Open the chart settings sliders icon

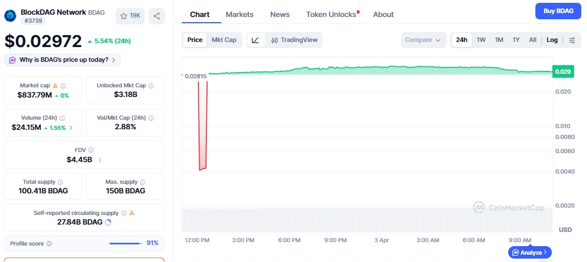click(572, 40)
